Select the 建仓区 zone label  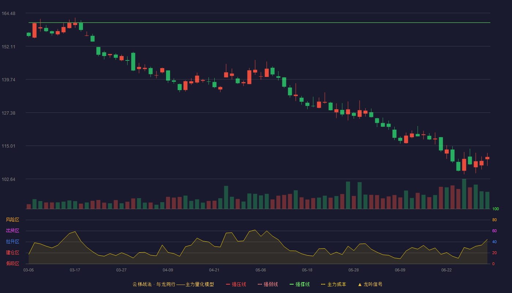(x=12, y=253)
